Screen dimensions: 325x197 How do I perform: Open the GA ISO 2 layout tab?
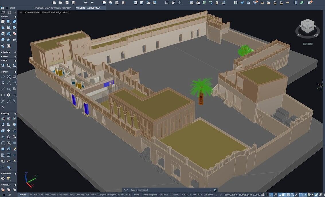pos(186,195)
